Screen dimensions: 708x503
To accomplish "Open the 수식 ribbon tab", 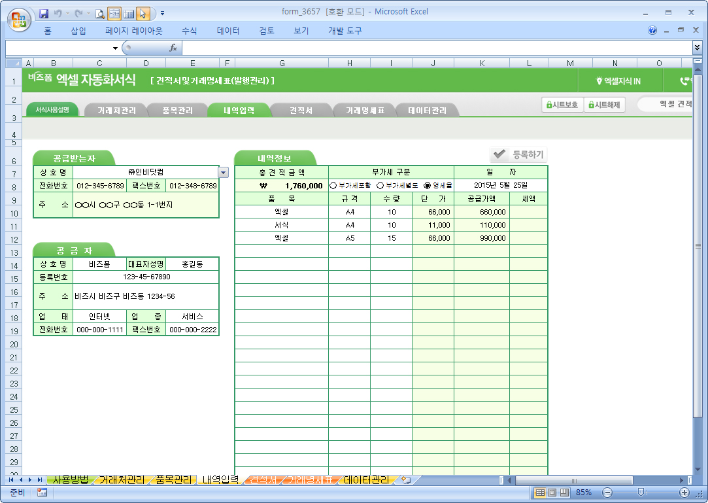I will point(189,31).
